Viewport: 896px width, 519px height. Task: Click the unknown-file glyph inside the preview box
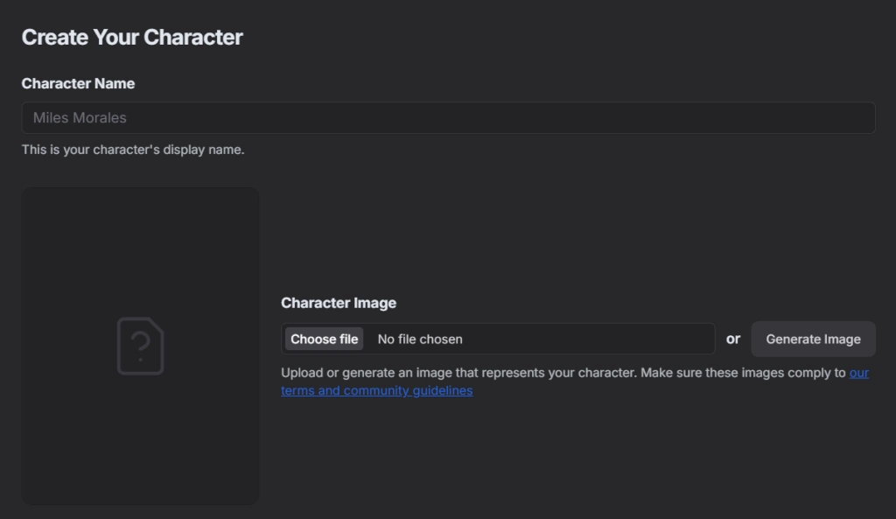(140, 346)
